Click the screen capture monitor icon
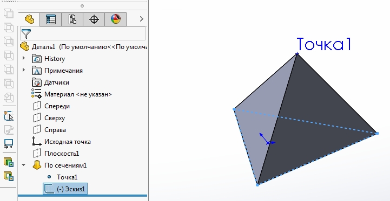Image resolution: width=390 pixels, height=201 pixels. 9,144
